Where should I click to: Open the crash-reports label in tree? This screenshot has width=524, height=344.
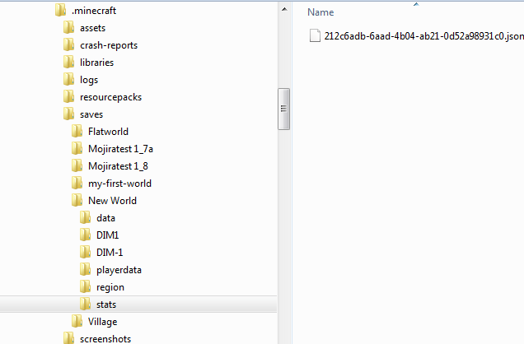[x=109, y=45]
